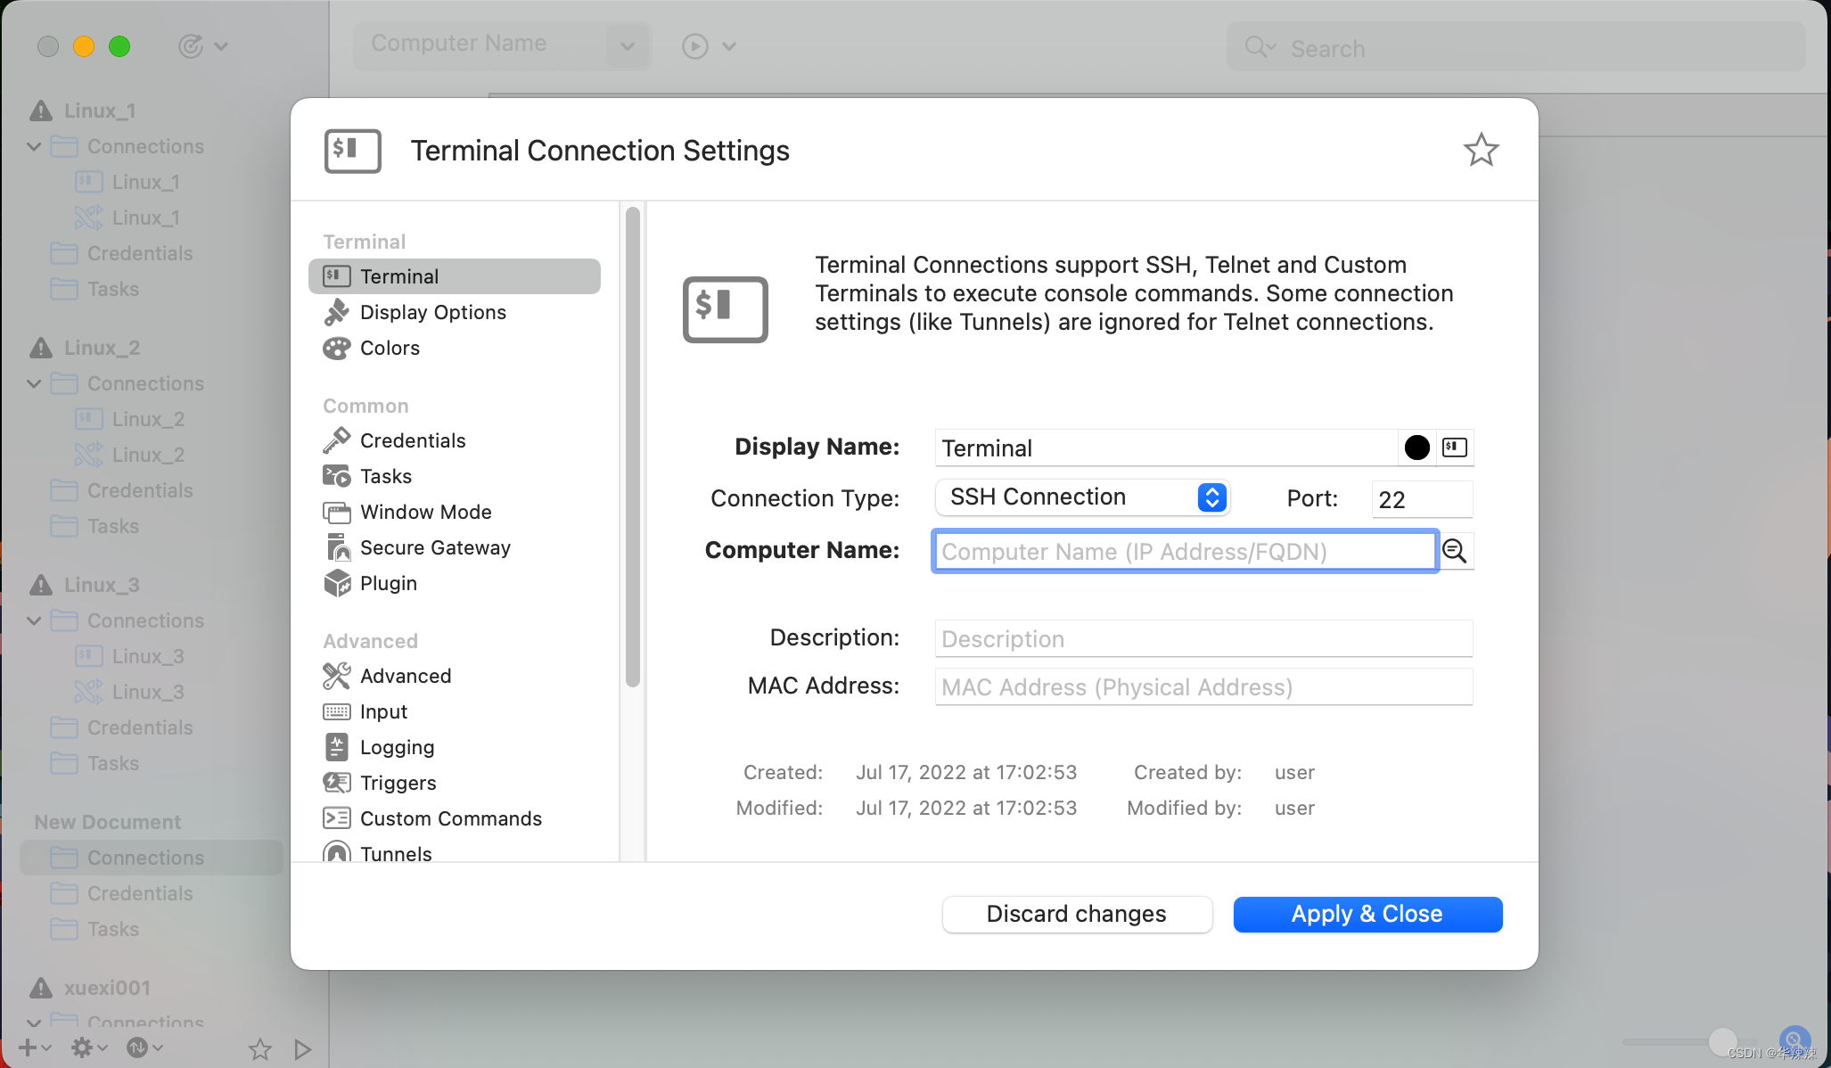Open Secure Gateway settings panel
Viewport: 1831px width, 1068px height.
434,546
